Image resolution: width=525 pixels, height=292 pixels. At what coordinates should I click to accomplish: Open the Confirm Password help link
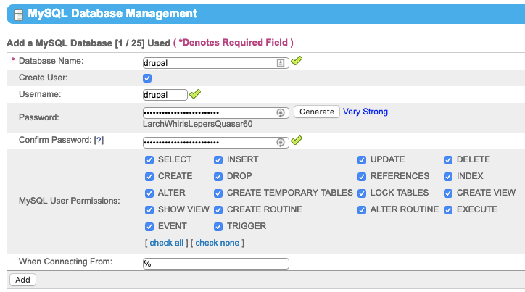99,140
